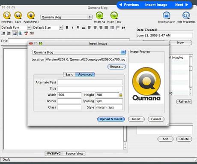Viewport: 197px width, 164px height.
Task: Click the Delete button
Action: pos(184,139)
